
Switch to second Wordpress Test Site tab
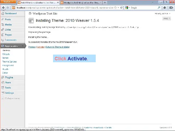[81, 2]
